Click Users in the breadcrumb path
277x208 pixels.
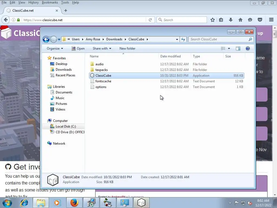[x=76, y=39]
